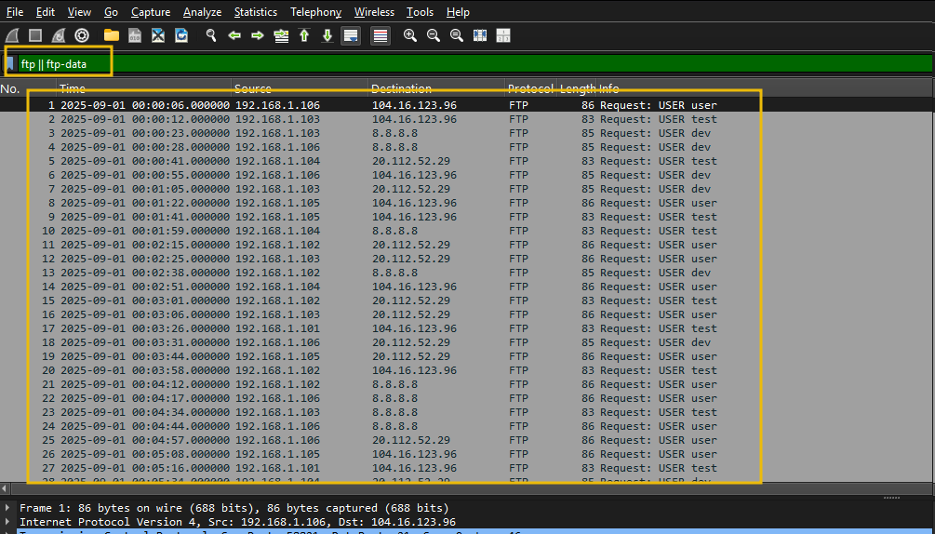Go to previous packet with left arrow
Image resolution: width=935 pixels, height=534 pixels.
coord(234,35)
